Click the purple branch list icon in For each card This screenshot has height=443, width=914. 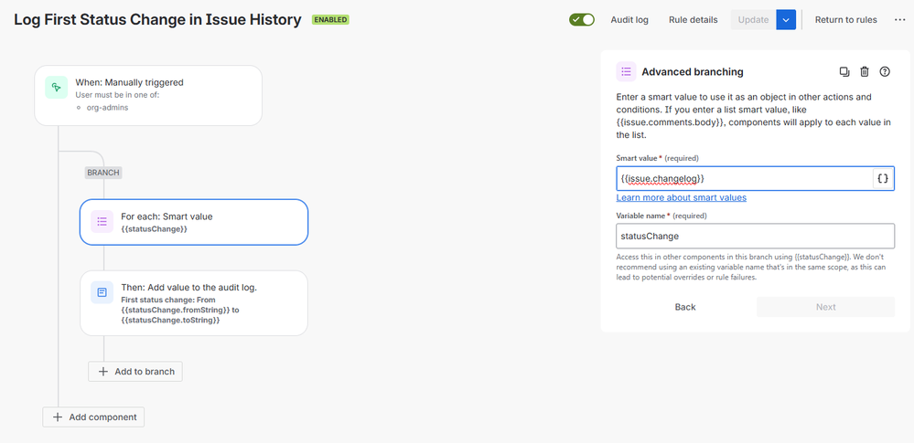[x=102, y=221]
